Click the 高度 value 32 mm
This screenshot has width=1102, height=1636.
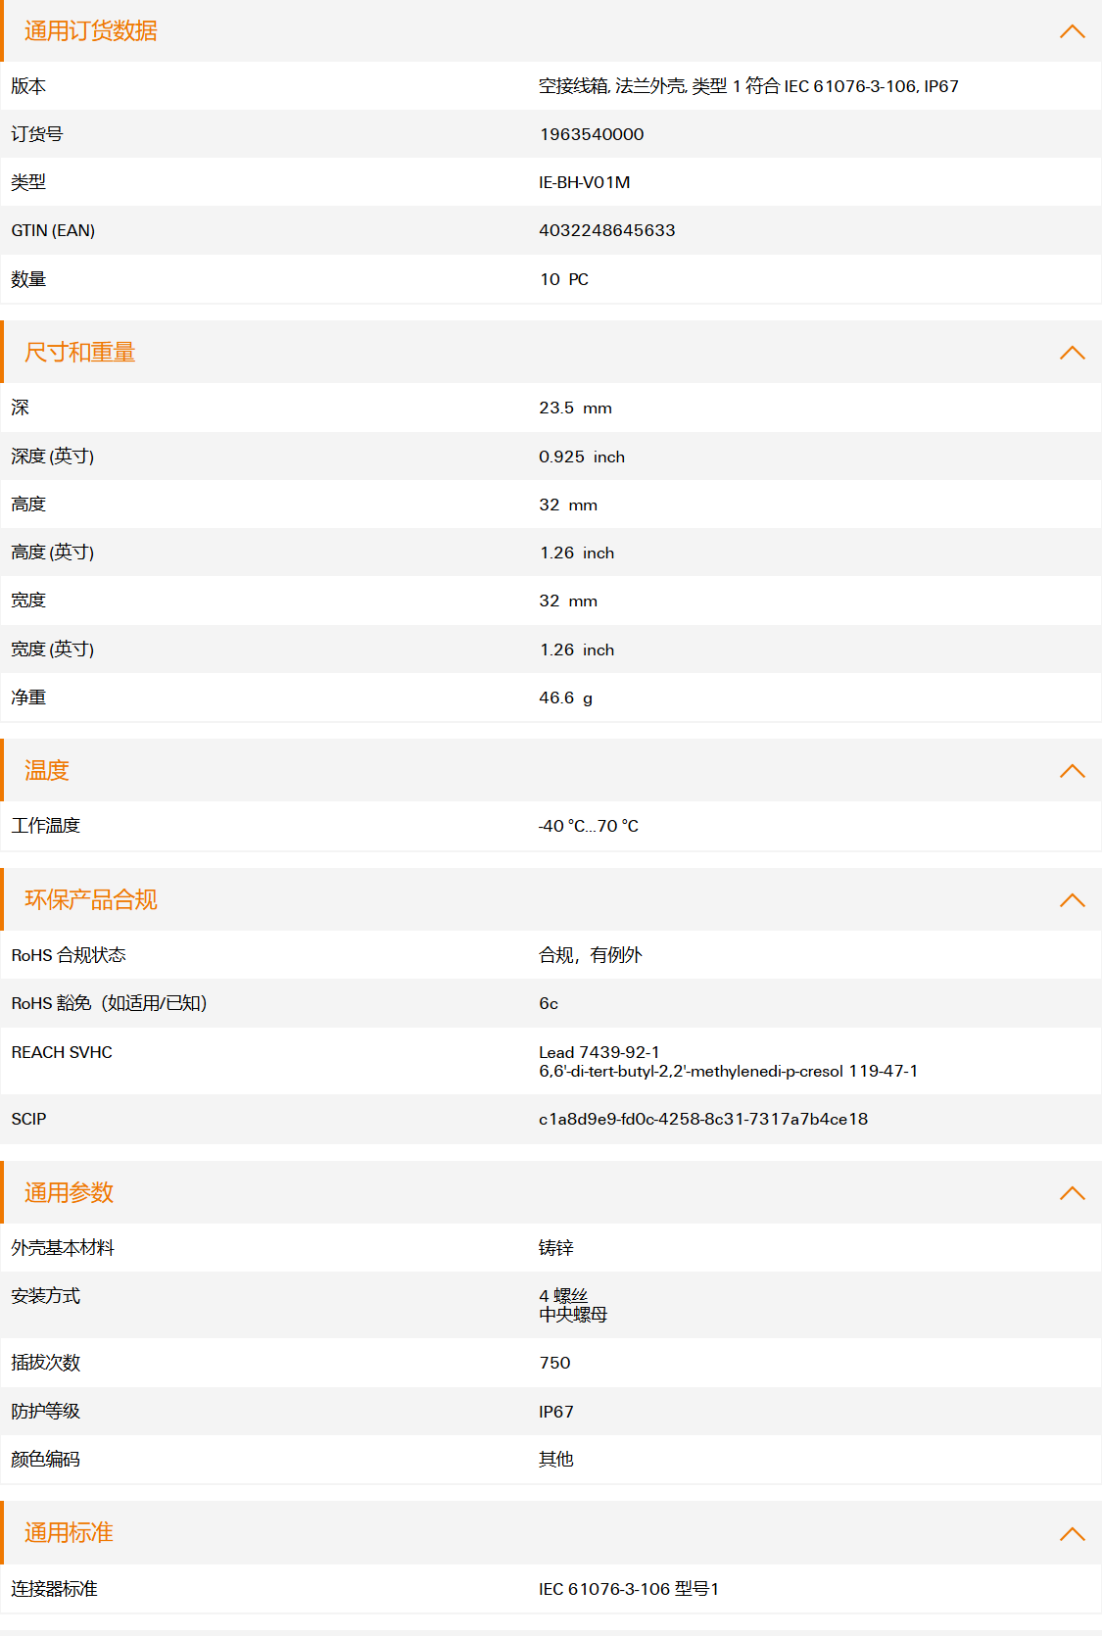[568, 505]
